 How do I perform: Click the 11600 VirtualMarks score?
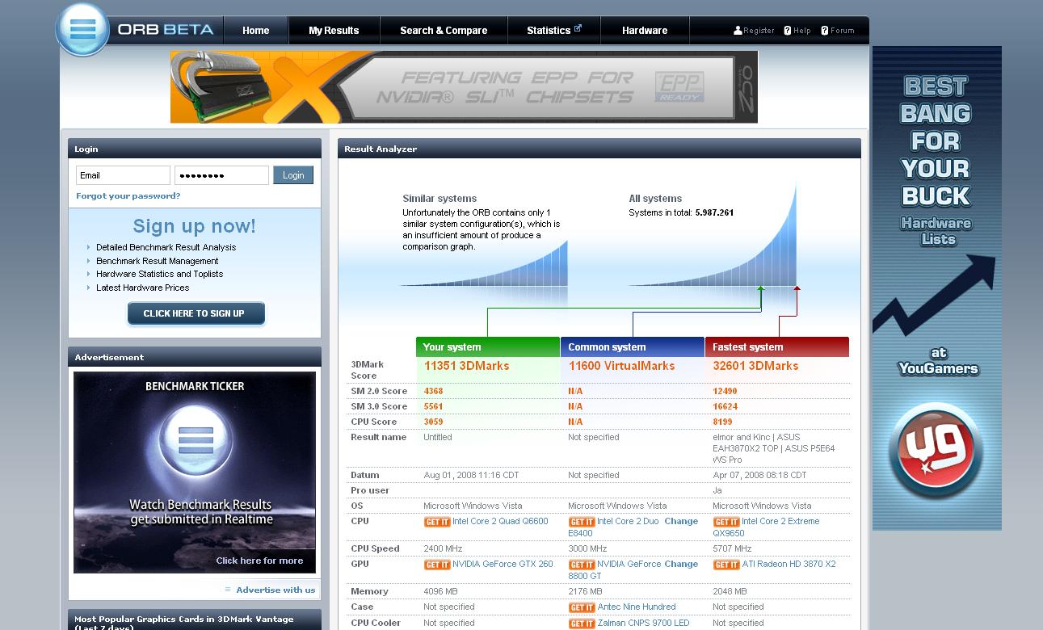pyautogui.click(x=621, y=366)
